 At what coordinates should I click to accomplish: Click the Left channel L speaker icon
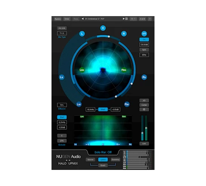(x=82, y=34)
